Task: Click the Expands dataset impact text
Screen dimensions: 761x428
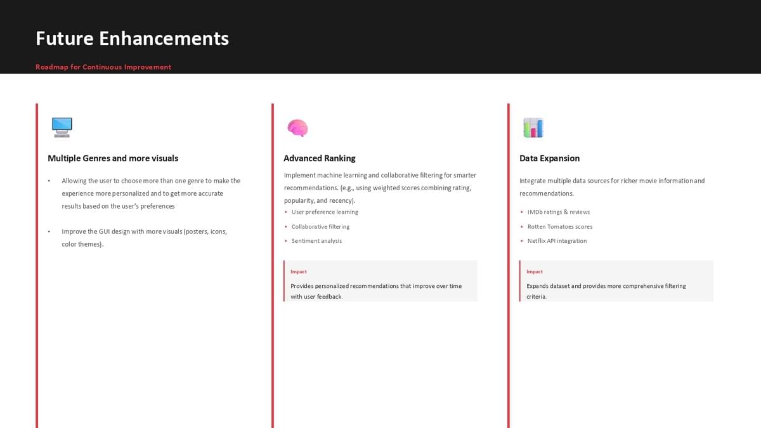Action: click(x=606, y=291)
